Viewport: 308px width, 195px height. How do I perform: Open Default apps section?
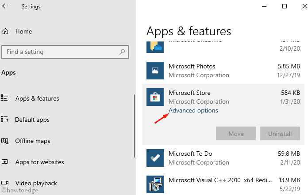coord(32,120)
